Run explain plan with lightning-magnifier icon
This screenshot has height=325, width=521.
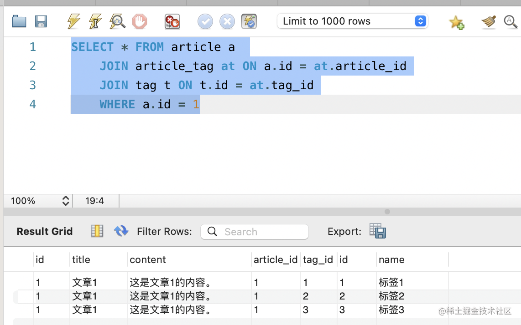(117, 21)
